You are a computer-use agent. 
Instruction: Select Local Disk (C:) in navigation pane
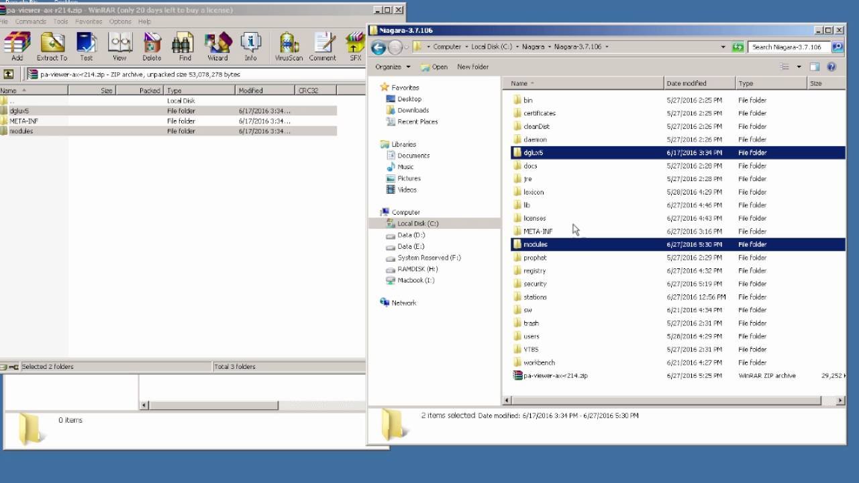[x=417, y=223]
